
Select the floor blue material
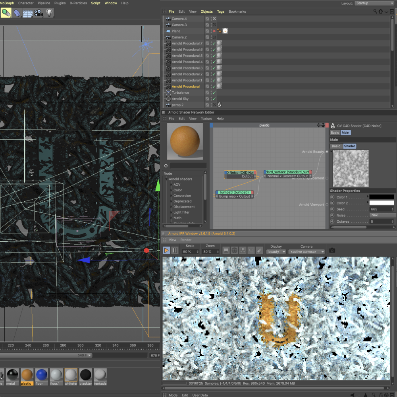[x=42, y=376]
